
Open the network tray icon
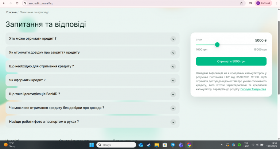point(253,145)
